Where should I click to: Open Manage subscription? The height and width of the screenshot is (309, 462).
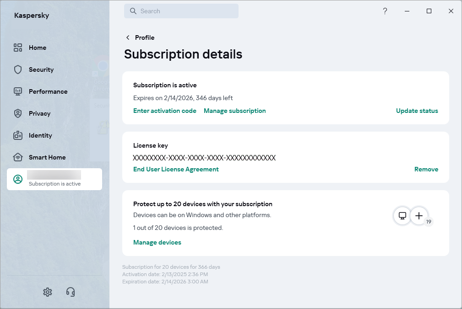234,111
